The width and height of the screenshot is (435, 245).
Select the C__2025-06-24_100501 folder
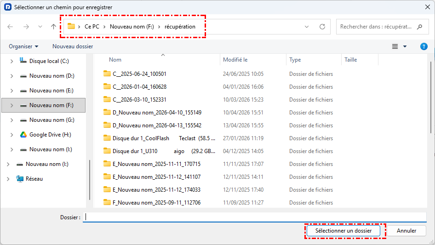coord(139,74)
